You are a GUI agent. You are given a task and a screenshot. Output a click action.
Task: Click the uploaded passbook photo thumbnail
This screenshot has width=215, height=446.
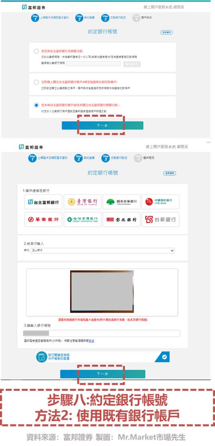(x=102, y=291)
